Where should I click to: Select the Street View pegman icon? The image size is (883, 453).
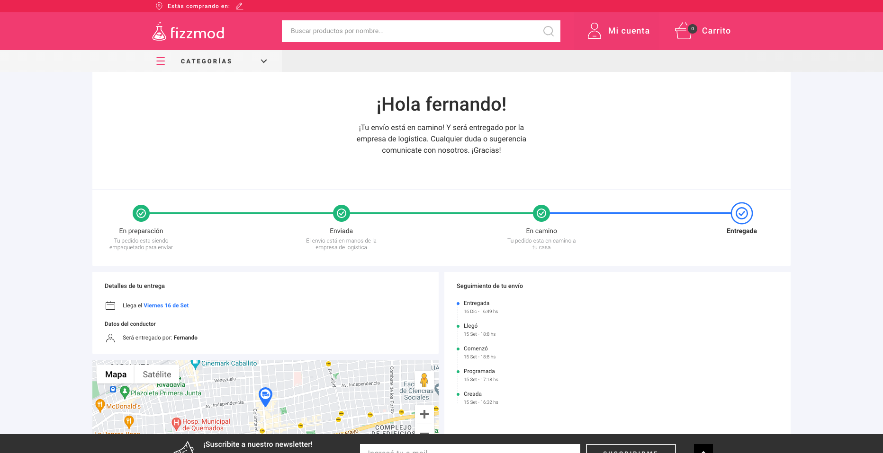coord(424,380)
